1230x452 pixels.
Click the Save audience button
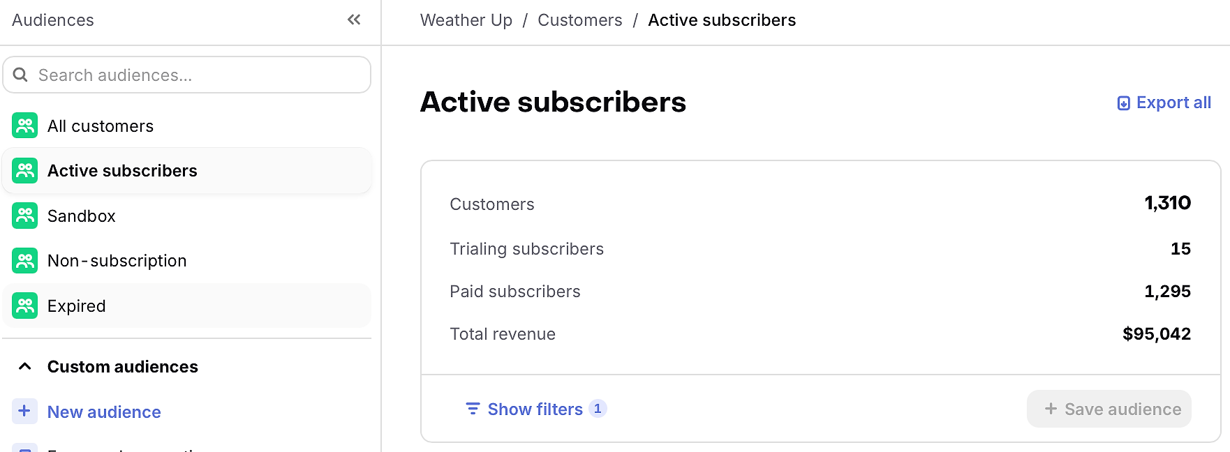pyautogui.click(x=1109, y=409)
